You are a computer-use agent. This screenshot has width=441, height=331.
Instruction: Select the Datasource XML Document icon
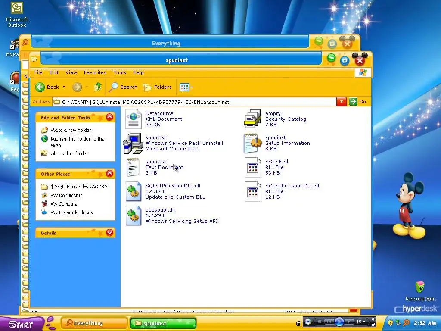(x=134, y=119)
